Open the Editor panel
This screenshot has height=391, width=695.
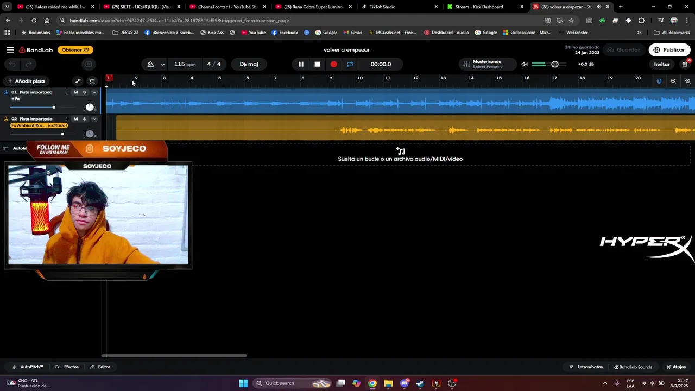(x=100, y=367)
